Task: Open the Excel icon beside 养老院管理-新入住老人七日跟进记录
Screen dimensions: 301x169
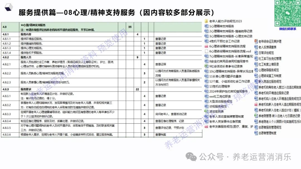Action: click(x=256, y=116)
